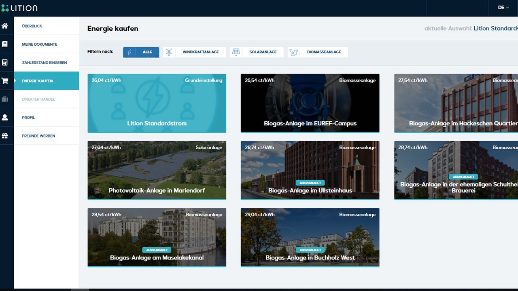Click the Filtern nach label
Viewport: 518px width, 291px height.
100,52
